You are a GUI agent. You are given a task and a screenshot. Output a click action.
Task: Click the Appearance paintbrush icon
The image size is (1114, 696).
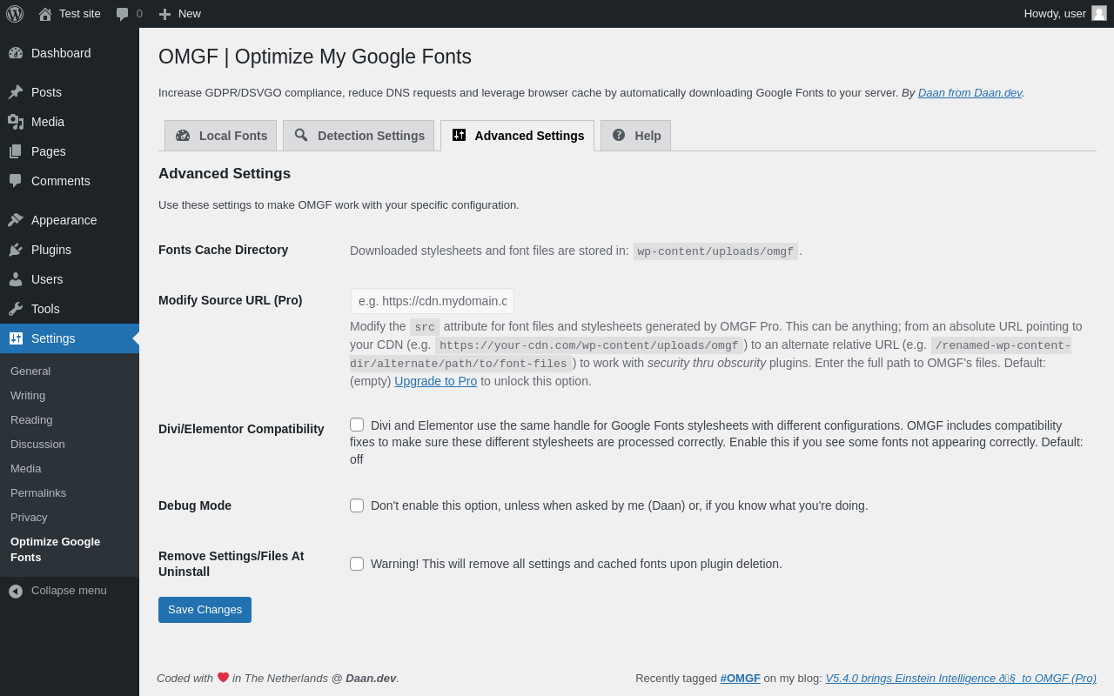pyautogui.click(x=16, y=220)
